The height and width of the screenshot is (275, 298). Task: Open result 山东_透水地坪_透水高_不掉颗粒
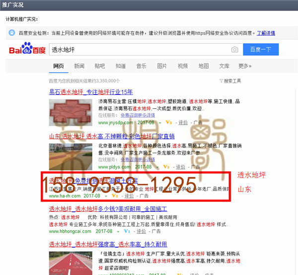(x=112, y=136)
